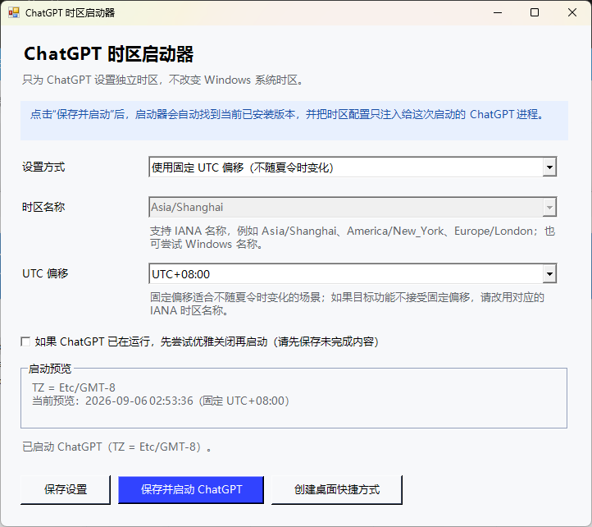Click the 时区名称 dropdown arrow
The height and width of the screenshot is (527, 592).
(549, 207)
